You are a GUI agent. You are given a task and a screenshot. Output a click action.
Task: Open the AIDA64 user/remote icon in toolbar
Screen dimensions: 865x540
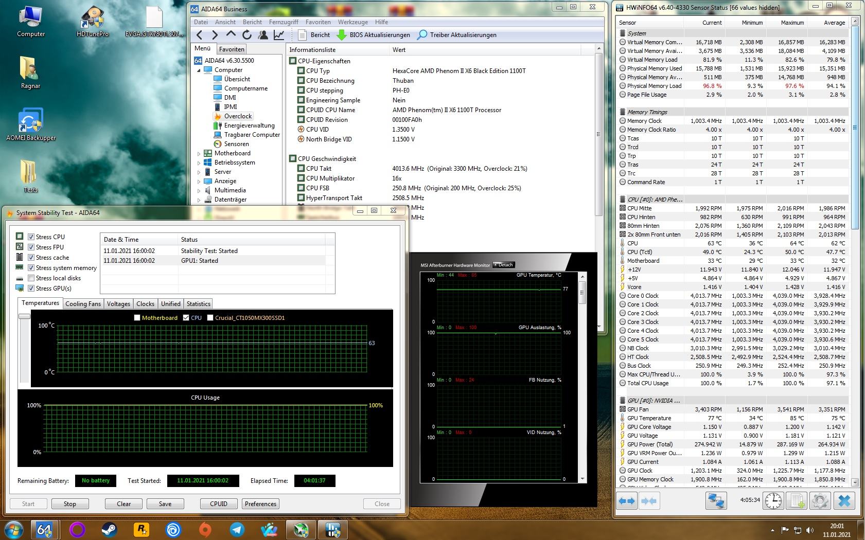coord(263,34)
